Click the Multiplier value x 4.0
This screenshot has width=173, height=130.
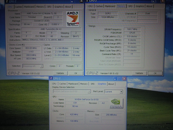tap(31, 52)
